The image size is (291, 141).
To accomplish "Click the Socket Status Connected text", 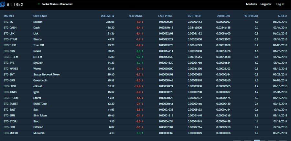I will 57,4.
